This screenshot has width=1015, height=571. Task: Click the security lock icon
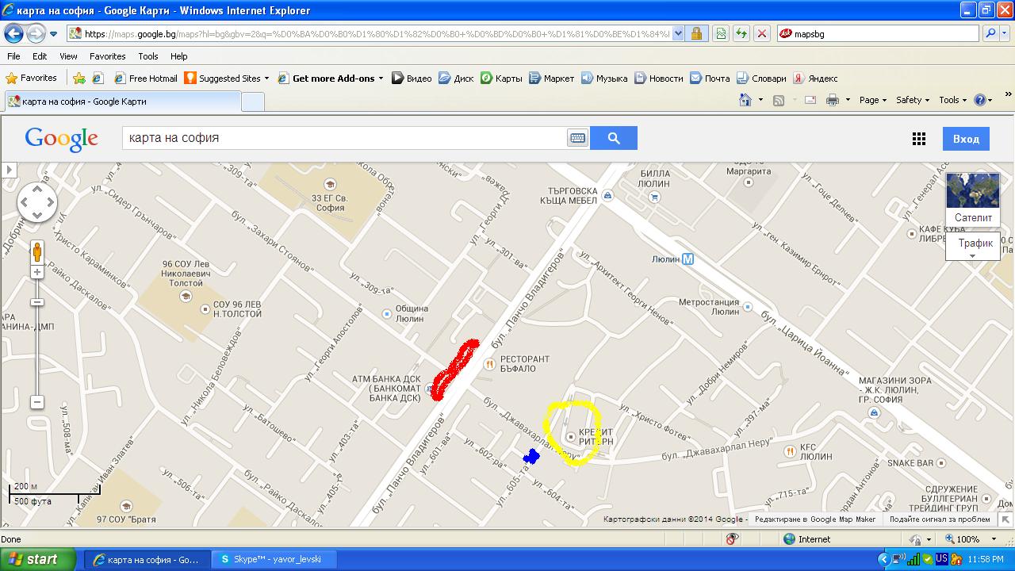click(x=696, y=33)
